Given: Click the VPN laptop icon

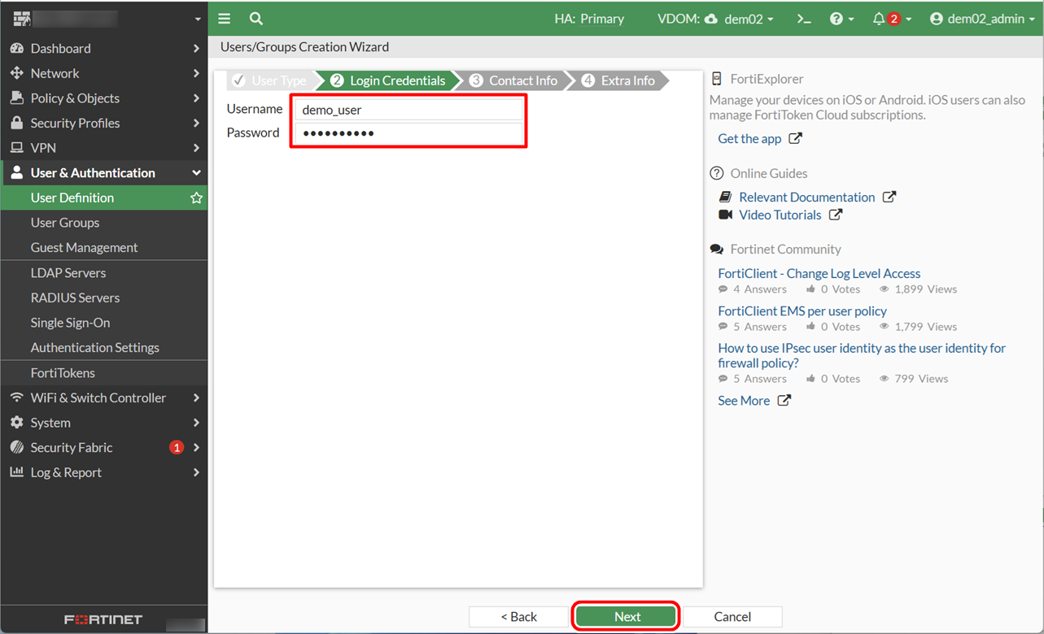Looking at the screenshot, I should pyautogui.click(x=16, y=148).
